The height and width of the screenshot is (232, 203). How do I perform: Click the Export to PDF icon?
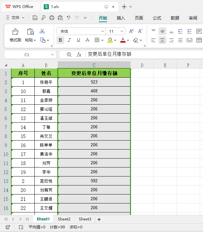tap(43, 18)
